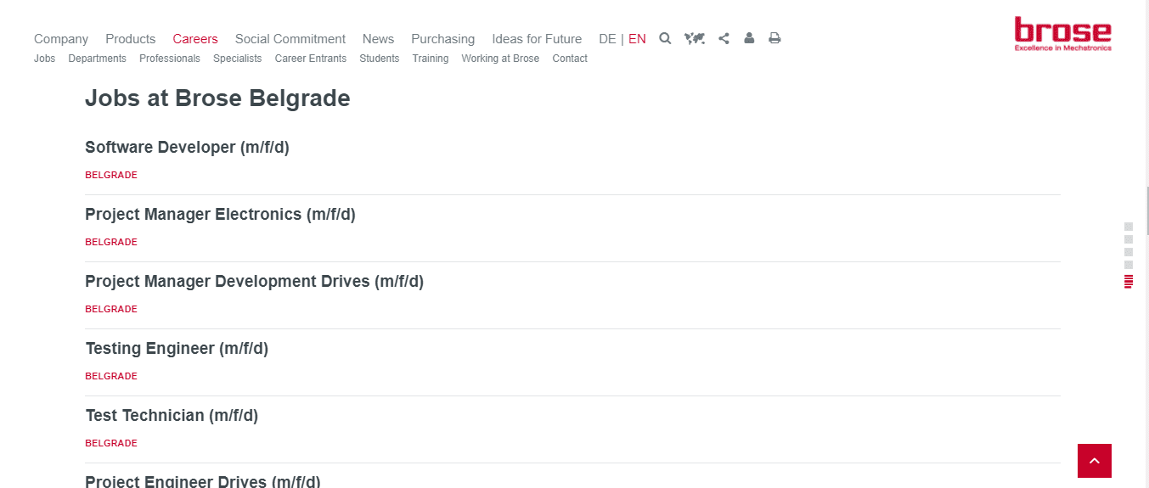
Task: Open the Working at Brose submenu
Action: pyautogui.click(x=500, y=59)
